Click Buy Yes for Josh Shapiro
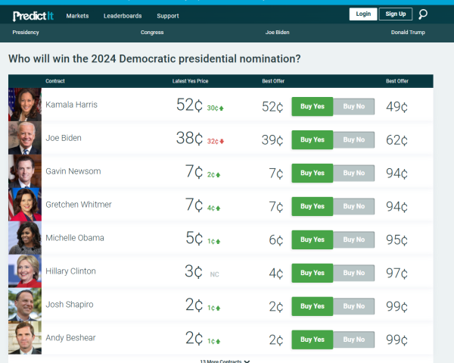This screenshot has width=454, height=363. (x=312, y=306)
